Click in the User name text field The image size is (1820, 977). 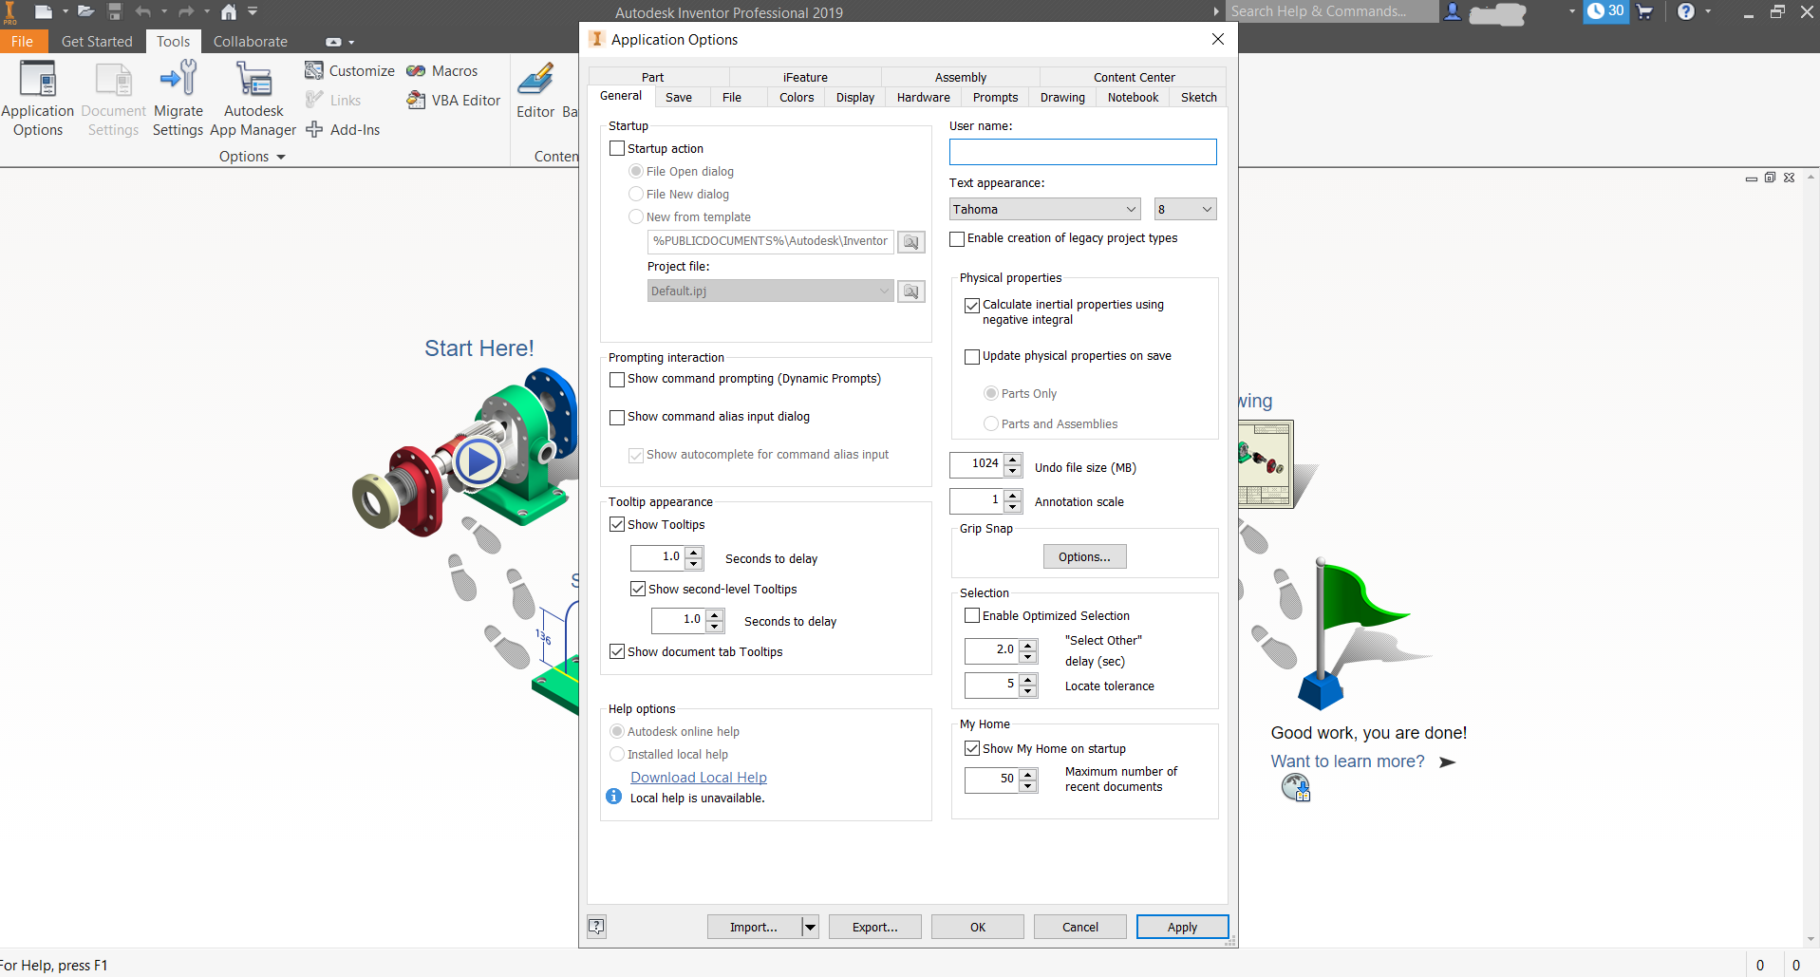pos(1082,152)
